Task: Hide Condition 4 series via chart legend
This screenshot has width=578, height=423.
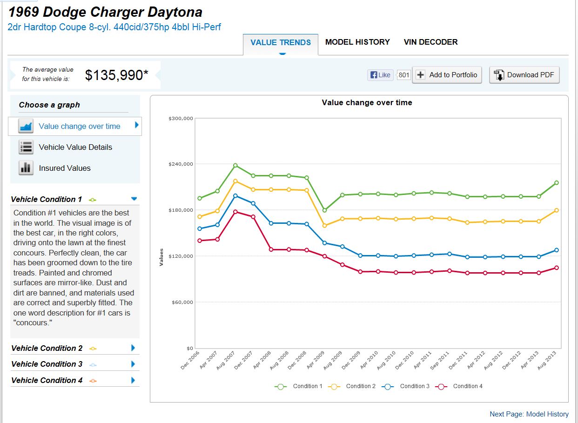Action: point(459,386)
